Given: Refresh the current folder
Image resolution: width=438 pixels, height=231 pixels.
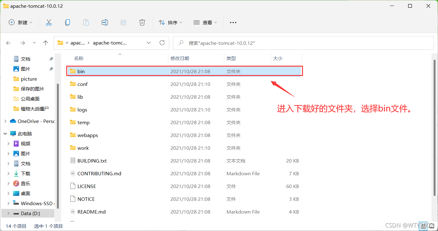Looking at the screenshot, I should 162,43.
